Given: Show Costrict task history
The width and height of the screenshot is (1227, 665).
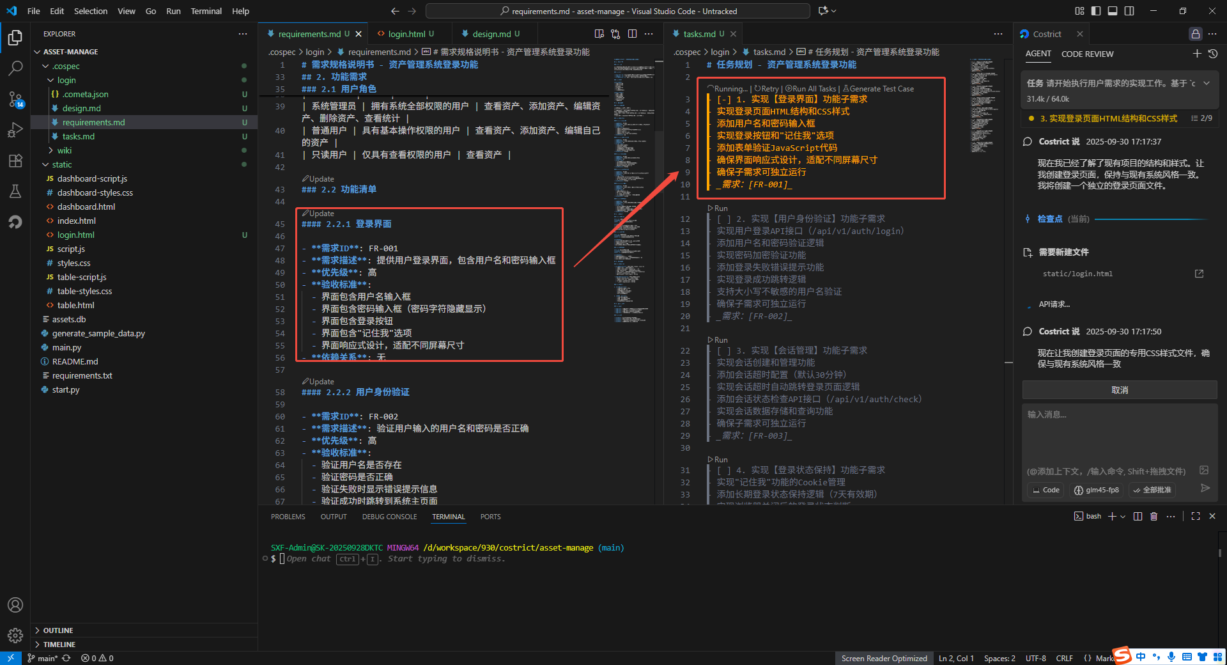Looking at the screenshot, I should click(1213, 54).
